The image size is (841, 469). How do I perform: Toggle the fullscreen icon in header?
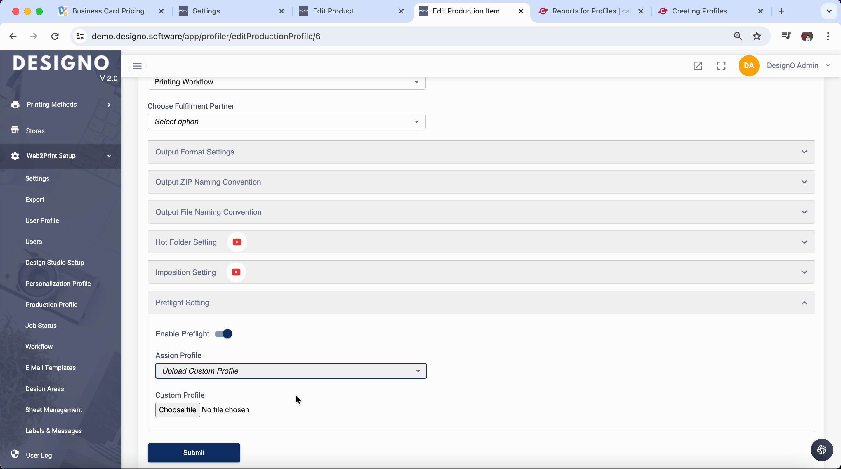click(x=721, y=66)
